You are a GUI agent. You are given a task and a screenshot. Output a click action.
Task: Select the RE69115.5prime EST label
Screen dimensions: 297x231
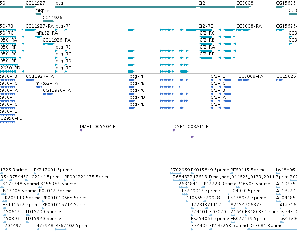(x=248, y=170)
